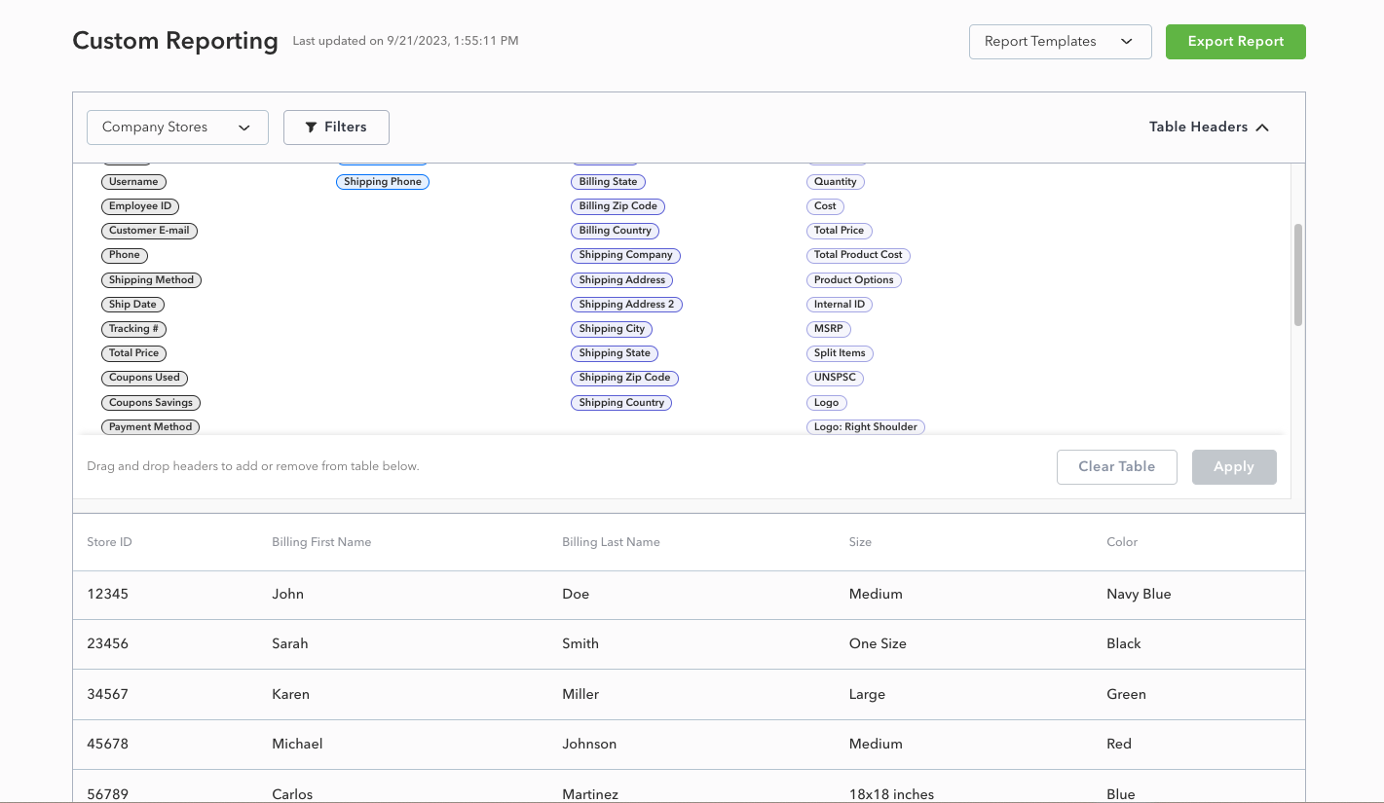1384x803 pixels.
Task: Click the Billing First Name column header
Action: [x=321, y=542]
